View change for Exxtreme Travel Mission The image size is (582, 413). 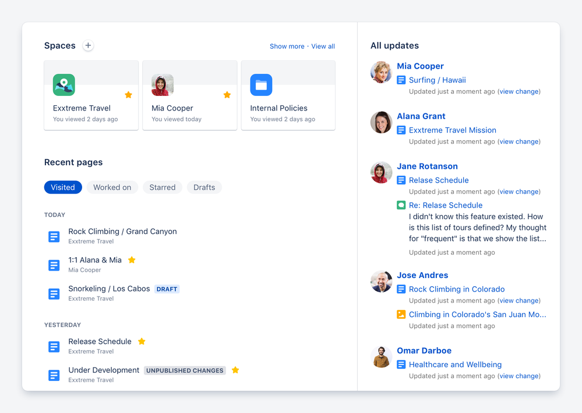point(519,141)
